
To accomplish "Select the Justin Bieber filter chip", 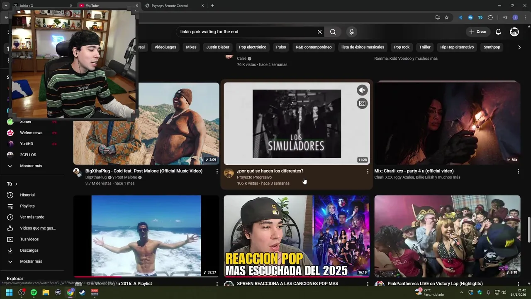I will pyautogui.click(x=218, y=47).
